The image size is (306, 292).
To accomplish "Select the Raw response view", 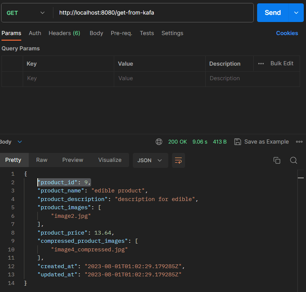I will (42, 160).
